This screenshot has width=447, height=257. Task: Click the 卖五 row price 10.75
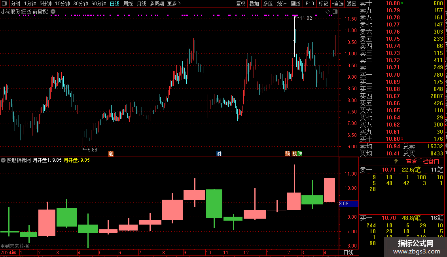click(x=392, y=39)
